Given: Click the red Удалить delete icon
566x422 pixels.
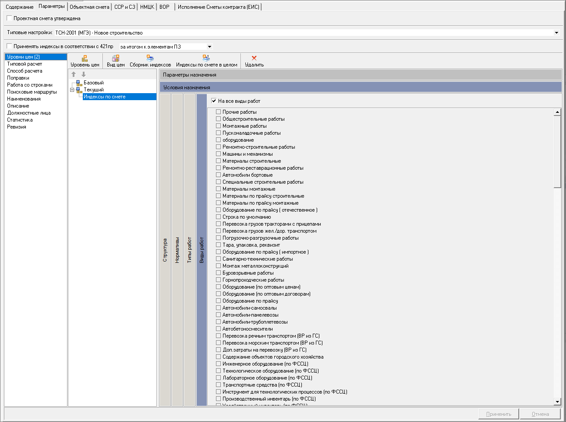Looking at the screenshot, I should [x=254, y=58].
